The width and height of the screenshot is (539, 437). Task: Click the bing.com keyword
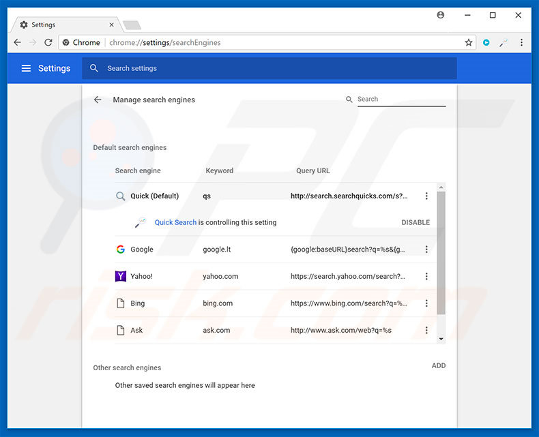(218, 303)
